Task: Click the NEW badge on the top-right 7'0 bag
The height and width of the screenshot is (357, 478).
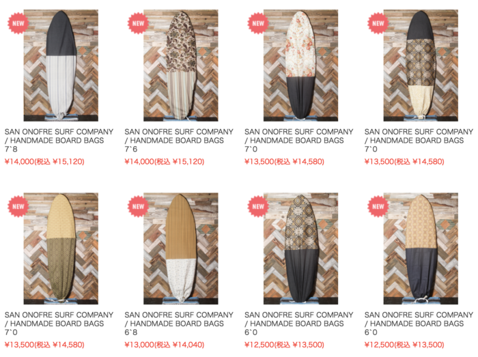Action: [378, 23]
